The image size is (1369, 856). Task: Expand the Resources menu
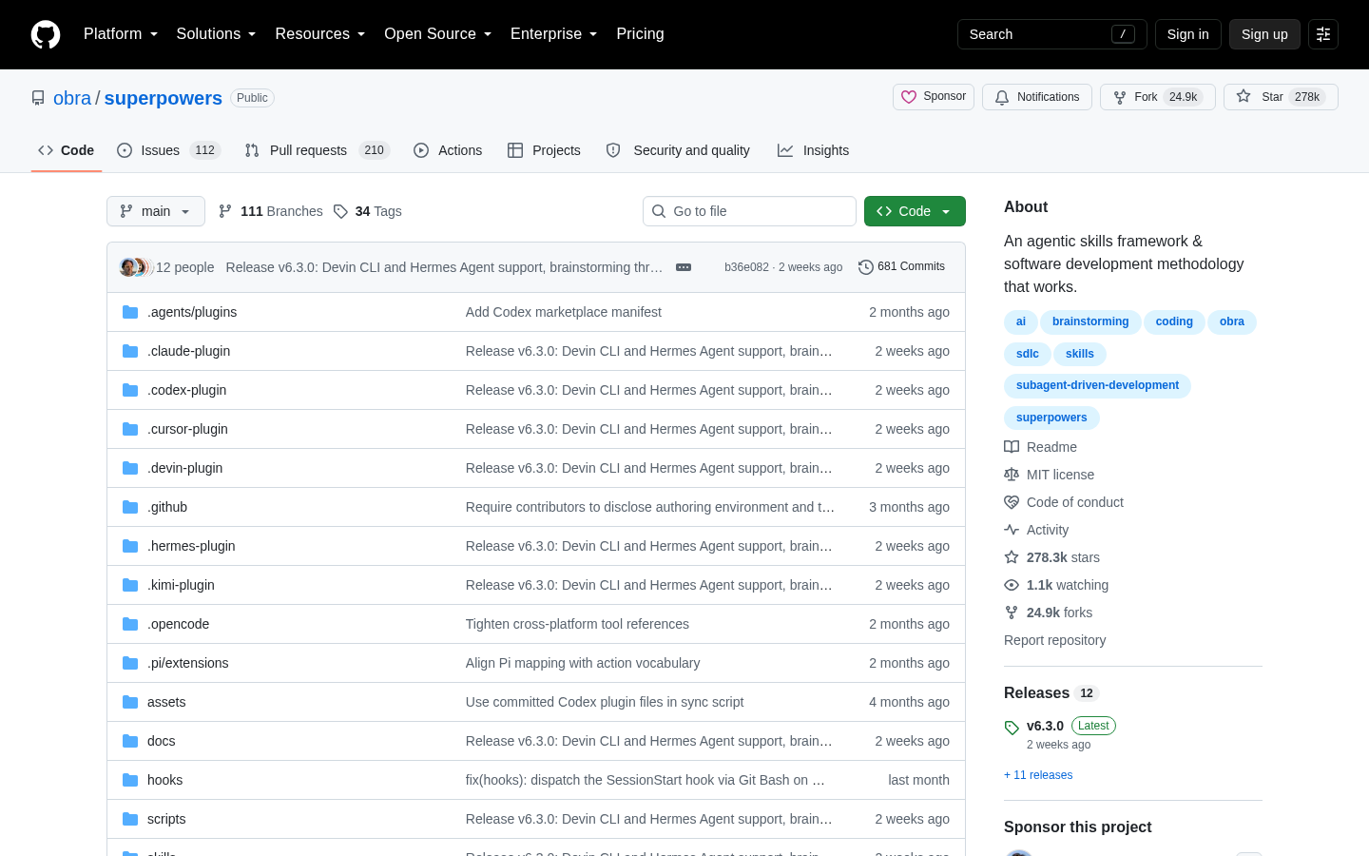pyautogui.click(x=320, y=34)
